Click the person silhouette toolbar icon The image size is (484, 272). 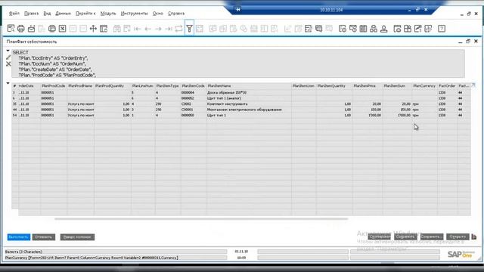click(x=384, y=29)
